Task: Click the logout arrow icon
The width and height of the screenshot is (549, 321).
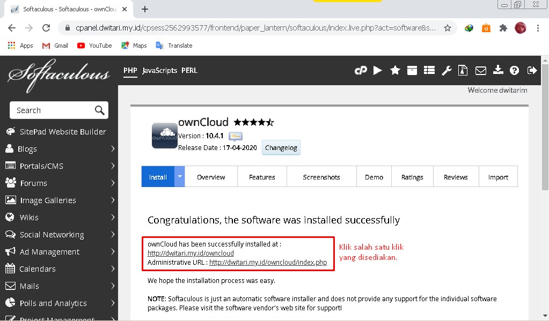Action: (x=532, y=70)
